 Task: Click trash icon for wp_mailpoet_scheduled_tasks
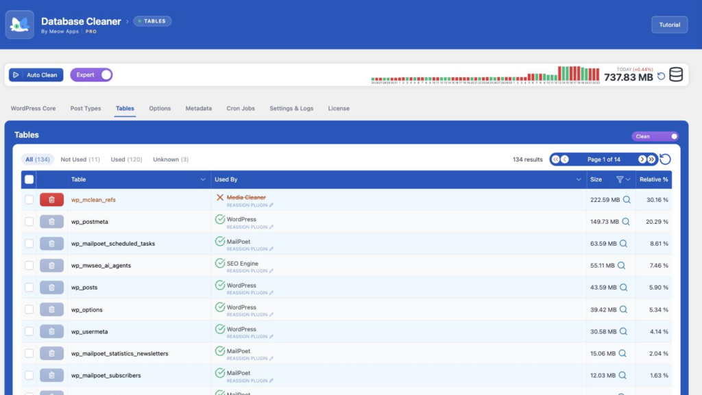[x=51, y=244]
